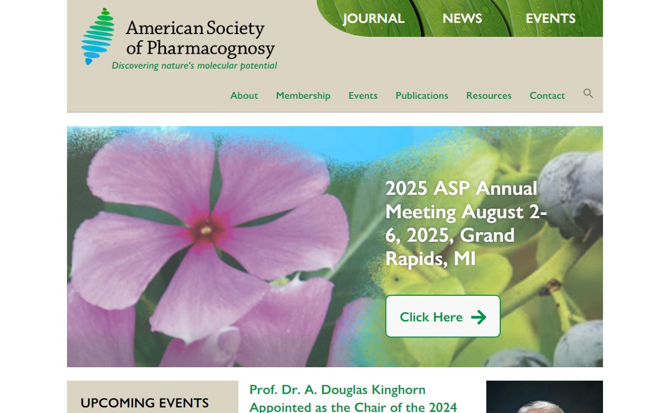Open the NEWS leaf tab
The height and width of the screenshot is (413, 670).
462,18
